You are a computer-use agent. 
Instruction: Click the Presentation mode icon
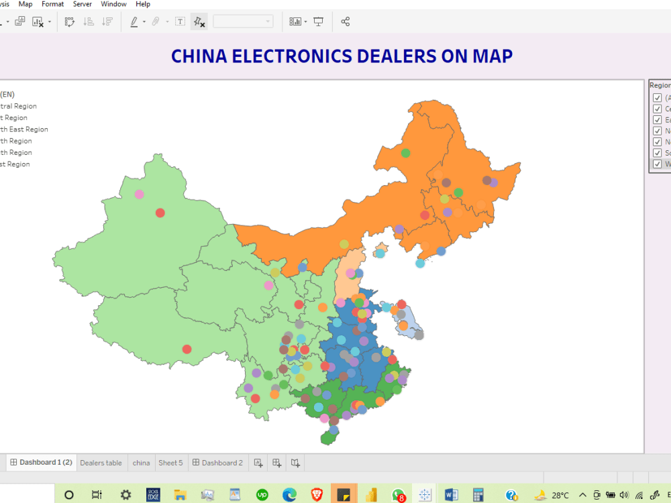point(318,21)
